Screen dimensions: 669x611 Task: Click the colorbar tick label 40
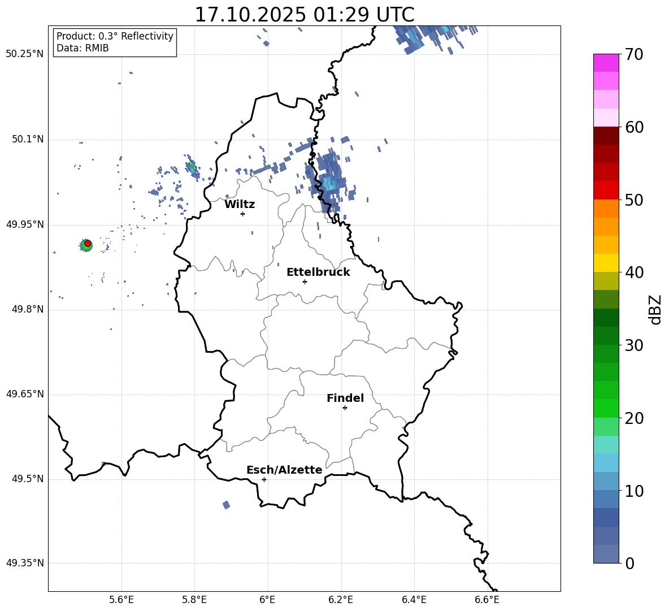634,272
